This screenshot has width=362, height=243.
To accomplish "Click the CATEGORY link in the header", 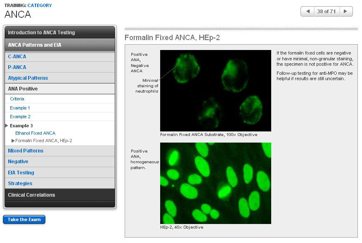I will click(40, 5).
